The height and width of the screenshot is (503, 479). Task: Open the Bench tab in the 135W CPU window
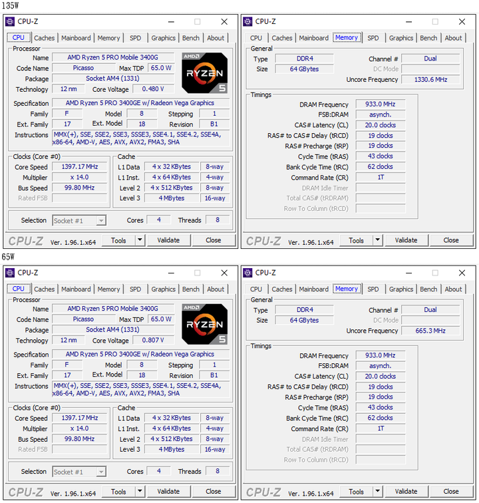pos(191,38)
